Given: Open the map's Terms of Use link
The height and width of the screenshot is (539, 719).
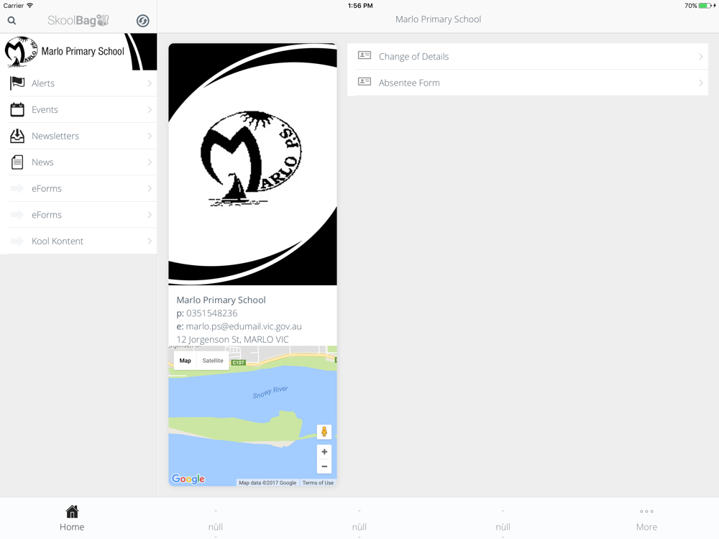Looking at the screenshot, I should pos(318,483).
